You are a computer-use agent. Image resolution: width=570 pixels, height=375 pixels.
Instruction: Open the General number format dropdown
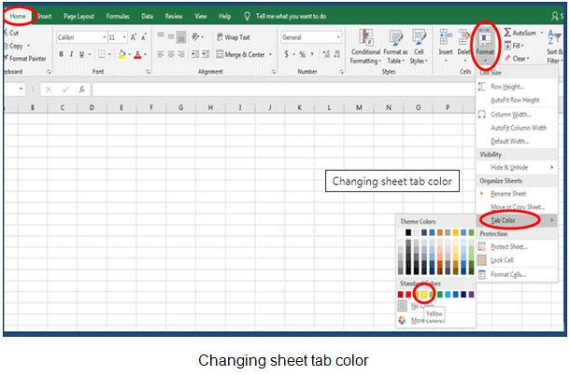tap(338, 37)
